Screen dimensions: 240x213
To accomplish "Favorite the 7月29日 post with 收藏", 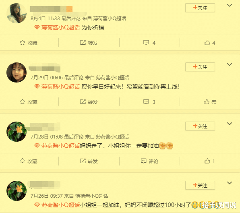I will [x=29, y=102].
